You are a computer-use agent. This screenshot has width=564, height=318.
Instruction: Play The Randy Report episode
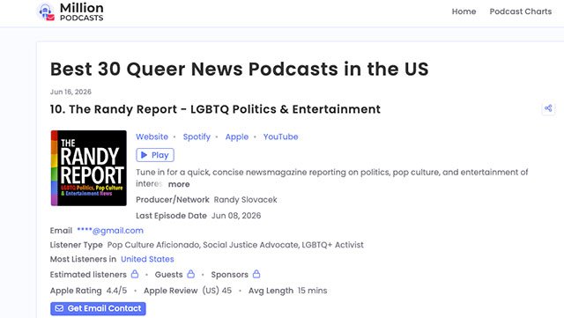(155, 155)
